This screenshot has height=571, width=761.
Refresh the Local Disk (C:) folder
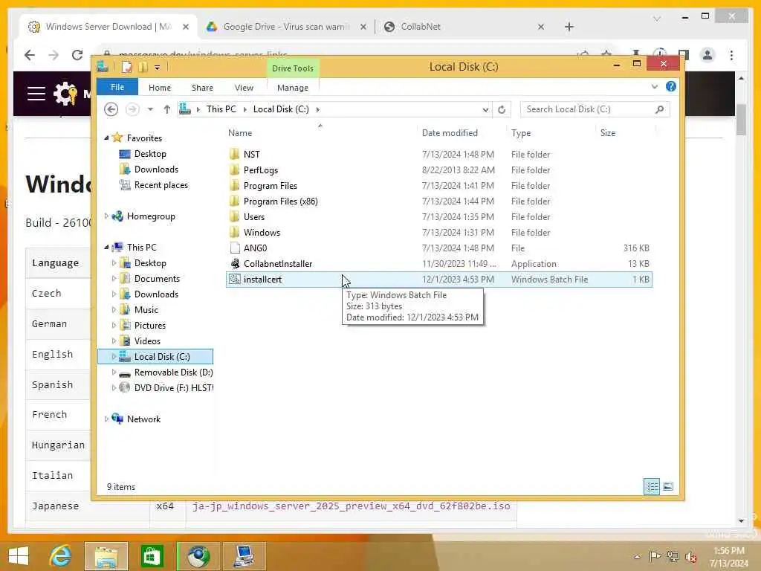502,110
